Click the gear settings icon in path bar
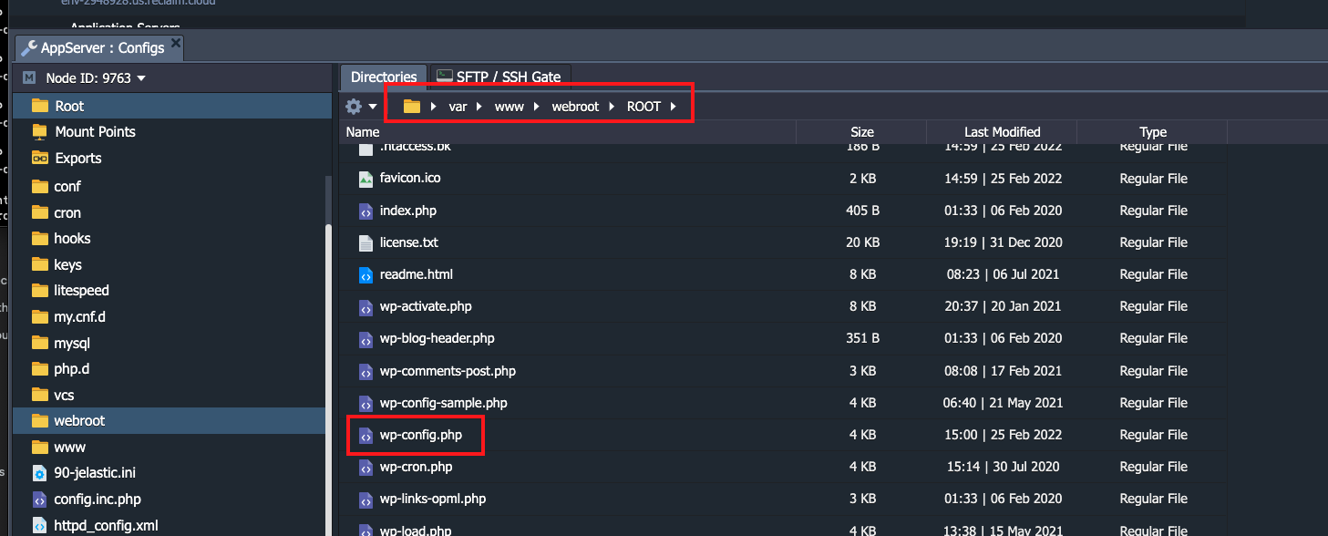 (354, 107)
